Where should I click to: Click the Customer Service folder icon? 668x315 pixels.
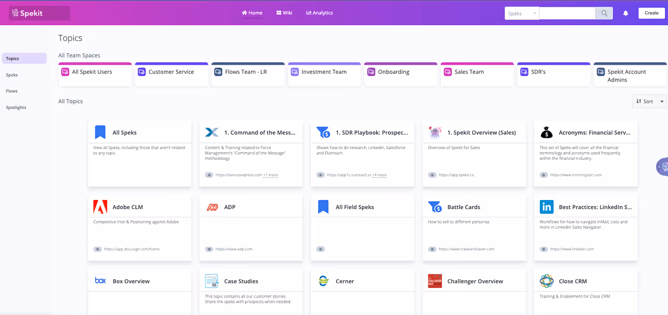tap(141, 72)
